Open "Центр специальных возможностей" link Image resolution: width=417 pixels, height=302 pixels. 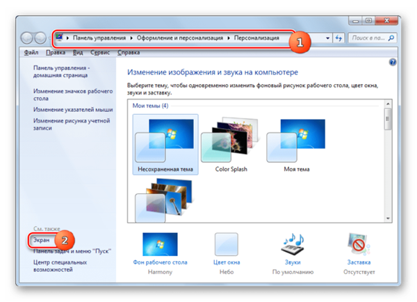(x=60, y=266)
